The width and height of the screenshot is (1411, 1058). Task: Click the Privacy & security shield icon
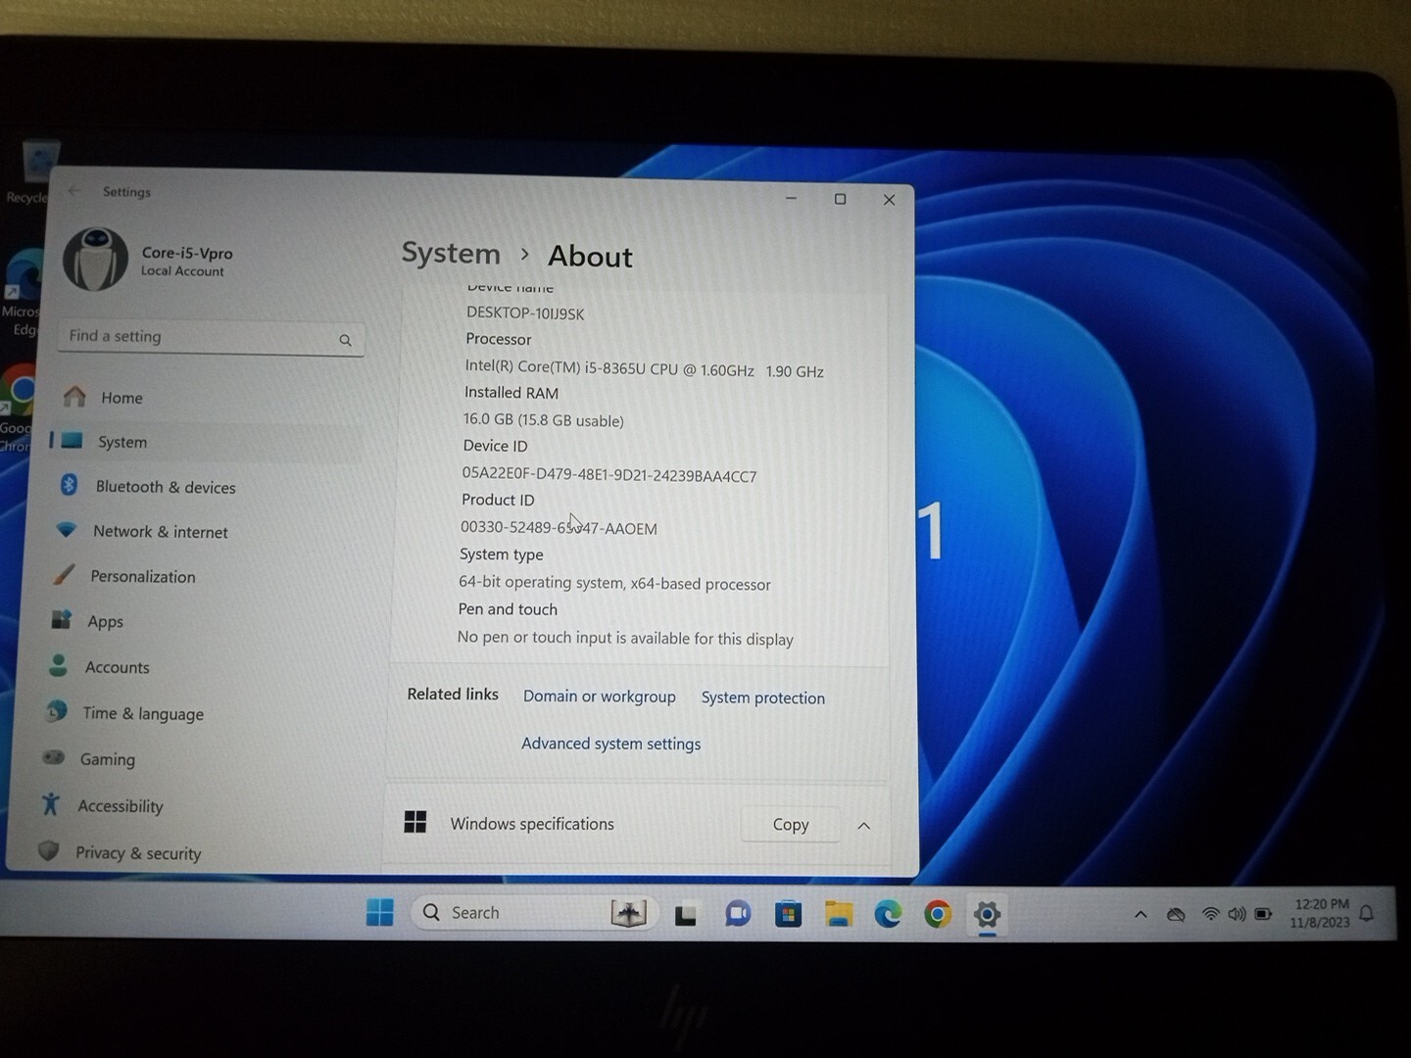click(x=48, y=850)
